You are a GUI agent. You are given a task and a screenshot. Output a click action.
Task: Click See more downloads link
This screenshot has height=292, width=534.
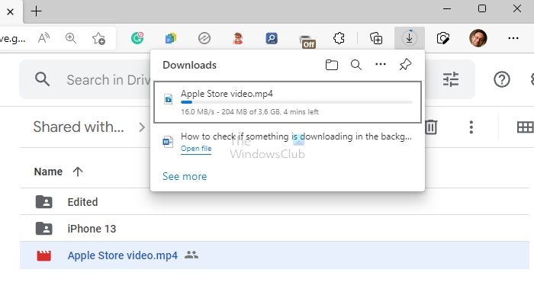[x=185, y=176]
